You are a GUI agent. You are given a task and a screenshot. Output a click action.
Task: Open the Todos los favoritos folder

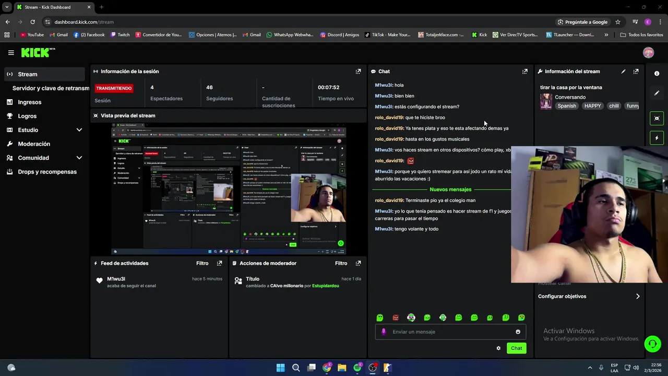point(641,35)
